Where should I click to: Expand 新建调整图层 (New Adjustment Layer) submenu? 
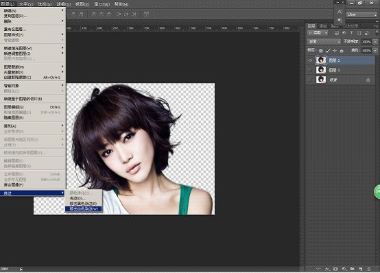tap(33, 54)
